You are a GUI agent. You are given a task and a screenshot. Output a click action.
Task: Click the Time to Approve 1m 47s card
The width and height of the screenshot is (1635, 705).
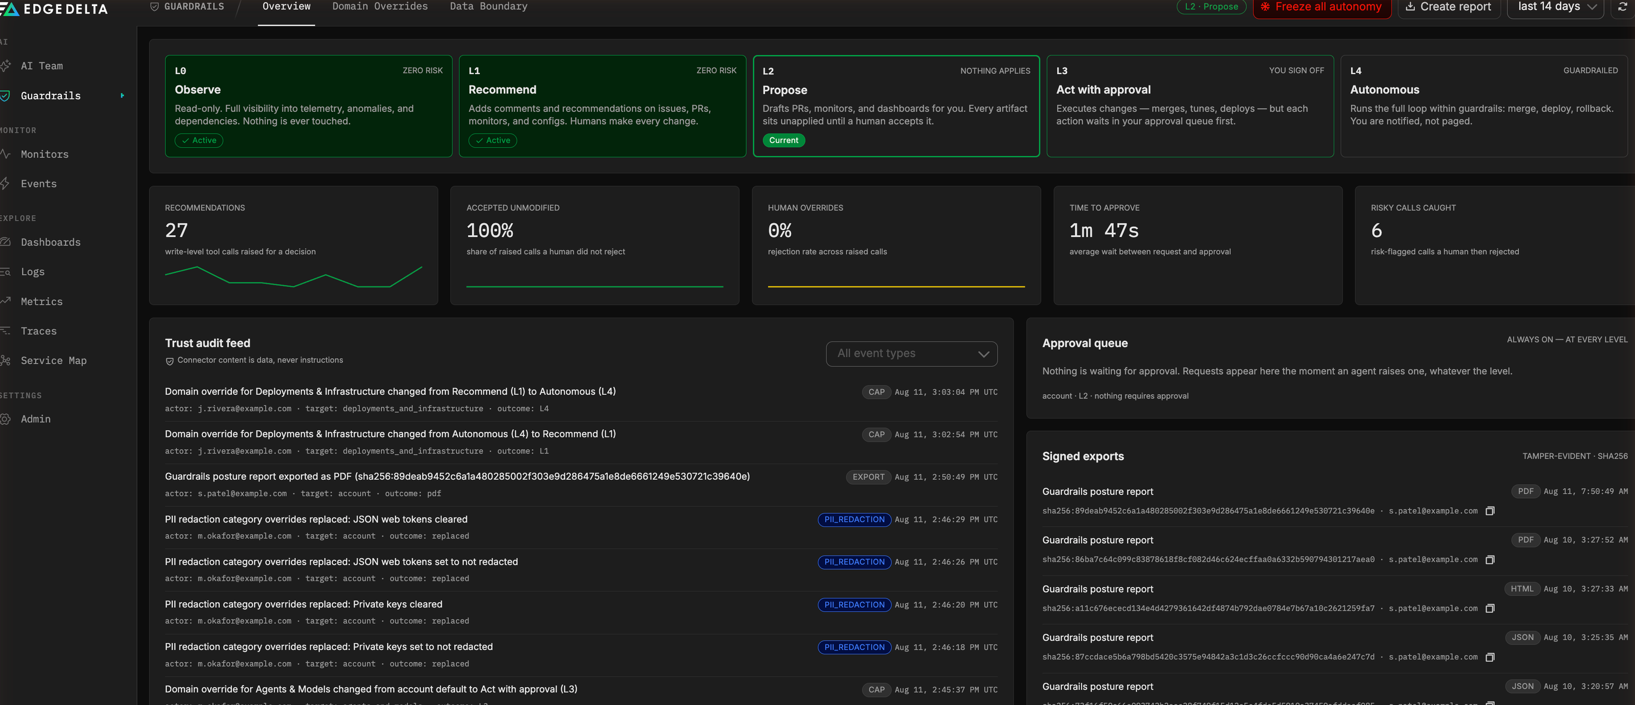point(1198,246)
